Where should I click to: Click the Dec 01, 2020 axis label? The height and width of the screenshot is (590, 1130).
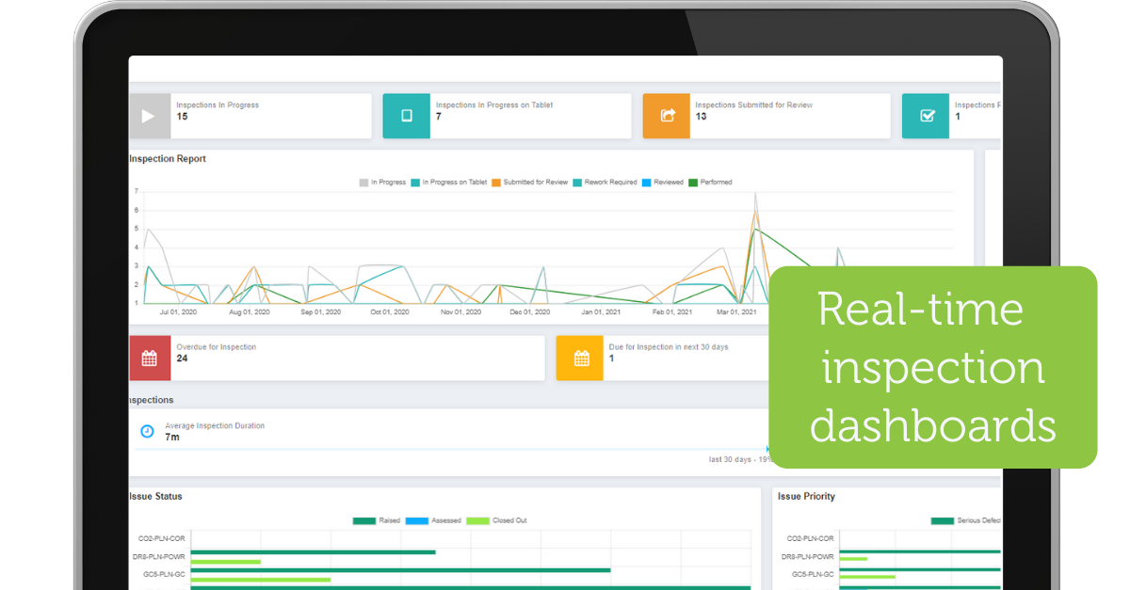529,311
